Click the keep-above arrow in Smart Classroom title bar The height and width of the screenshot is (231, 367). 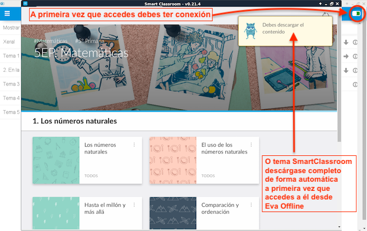click(320, 4)
